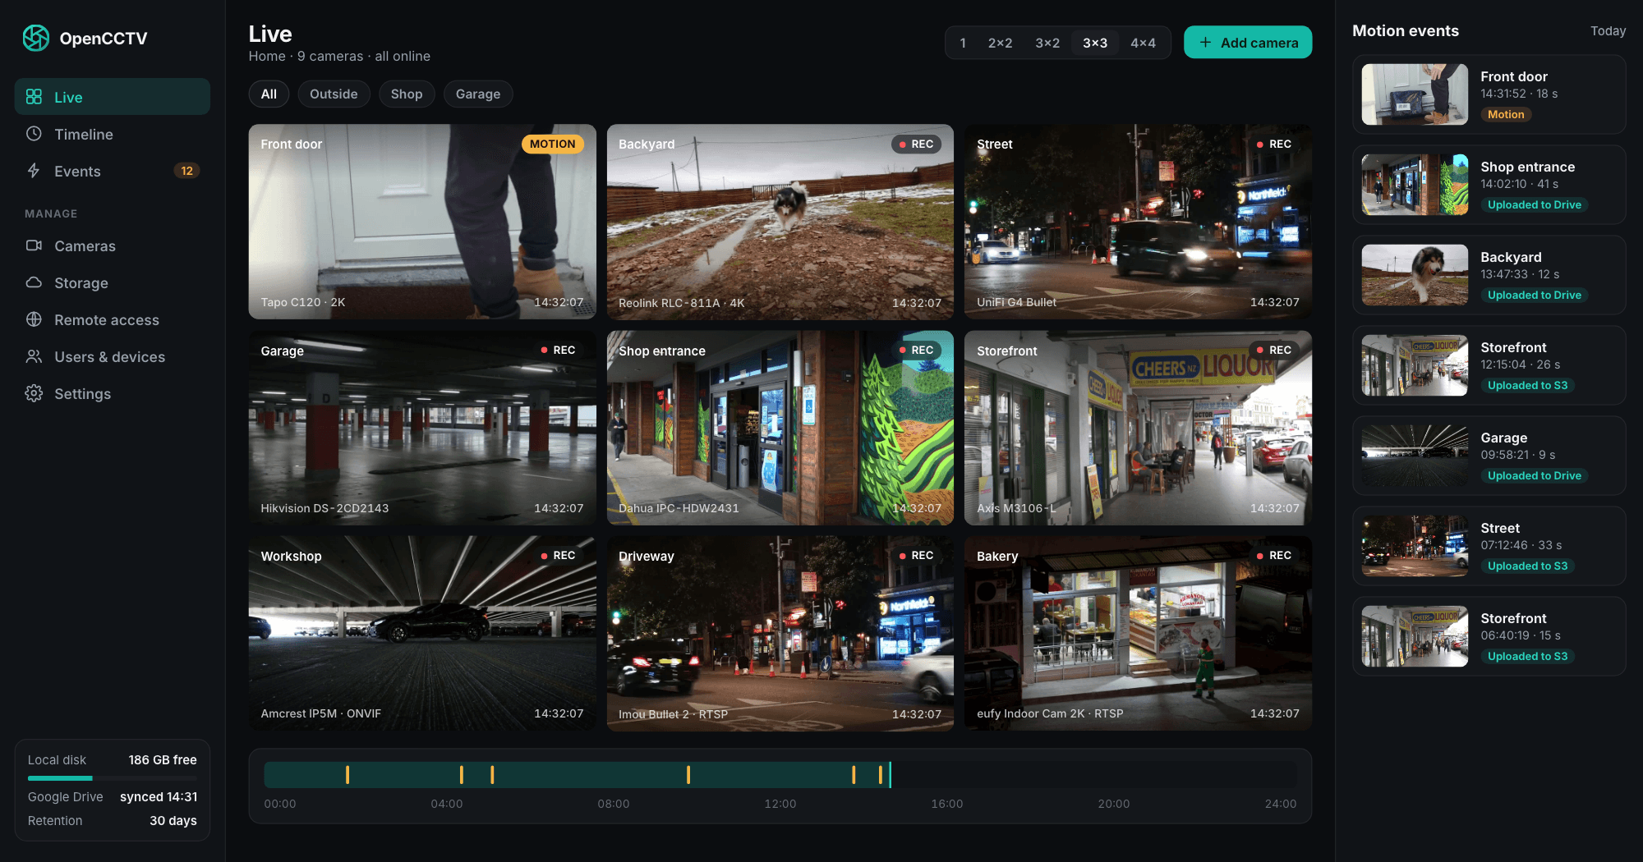The height and width of the screenshot is (862, 1643).
Task: Select the All camera filter
Action: 269,94
